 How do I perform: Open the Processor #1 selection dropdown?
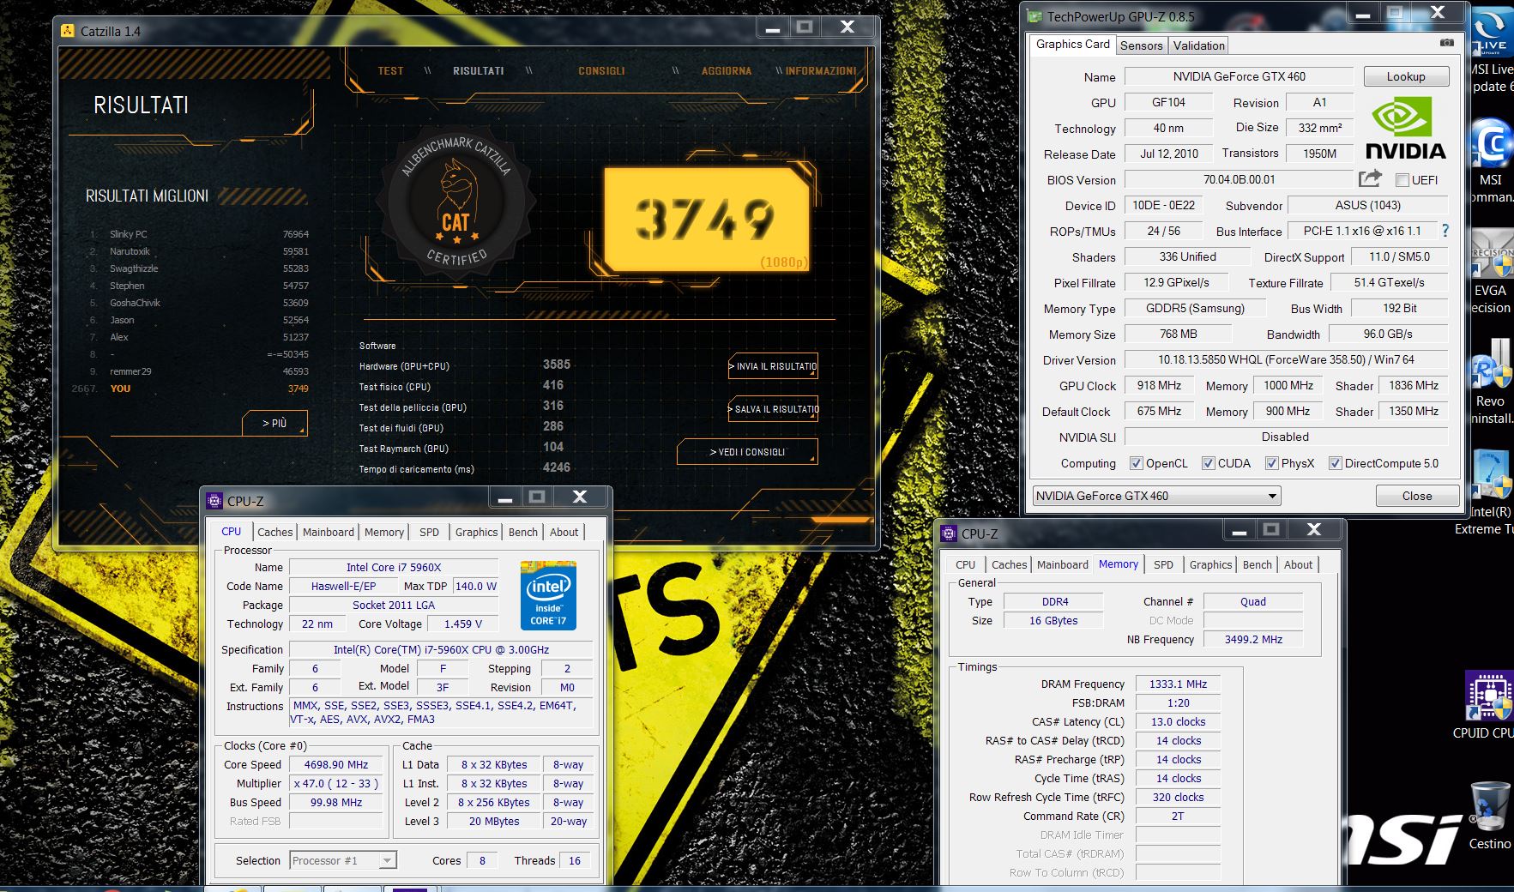pos(342,860)
